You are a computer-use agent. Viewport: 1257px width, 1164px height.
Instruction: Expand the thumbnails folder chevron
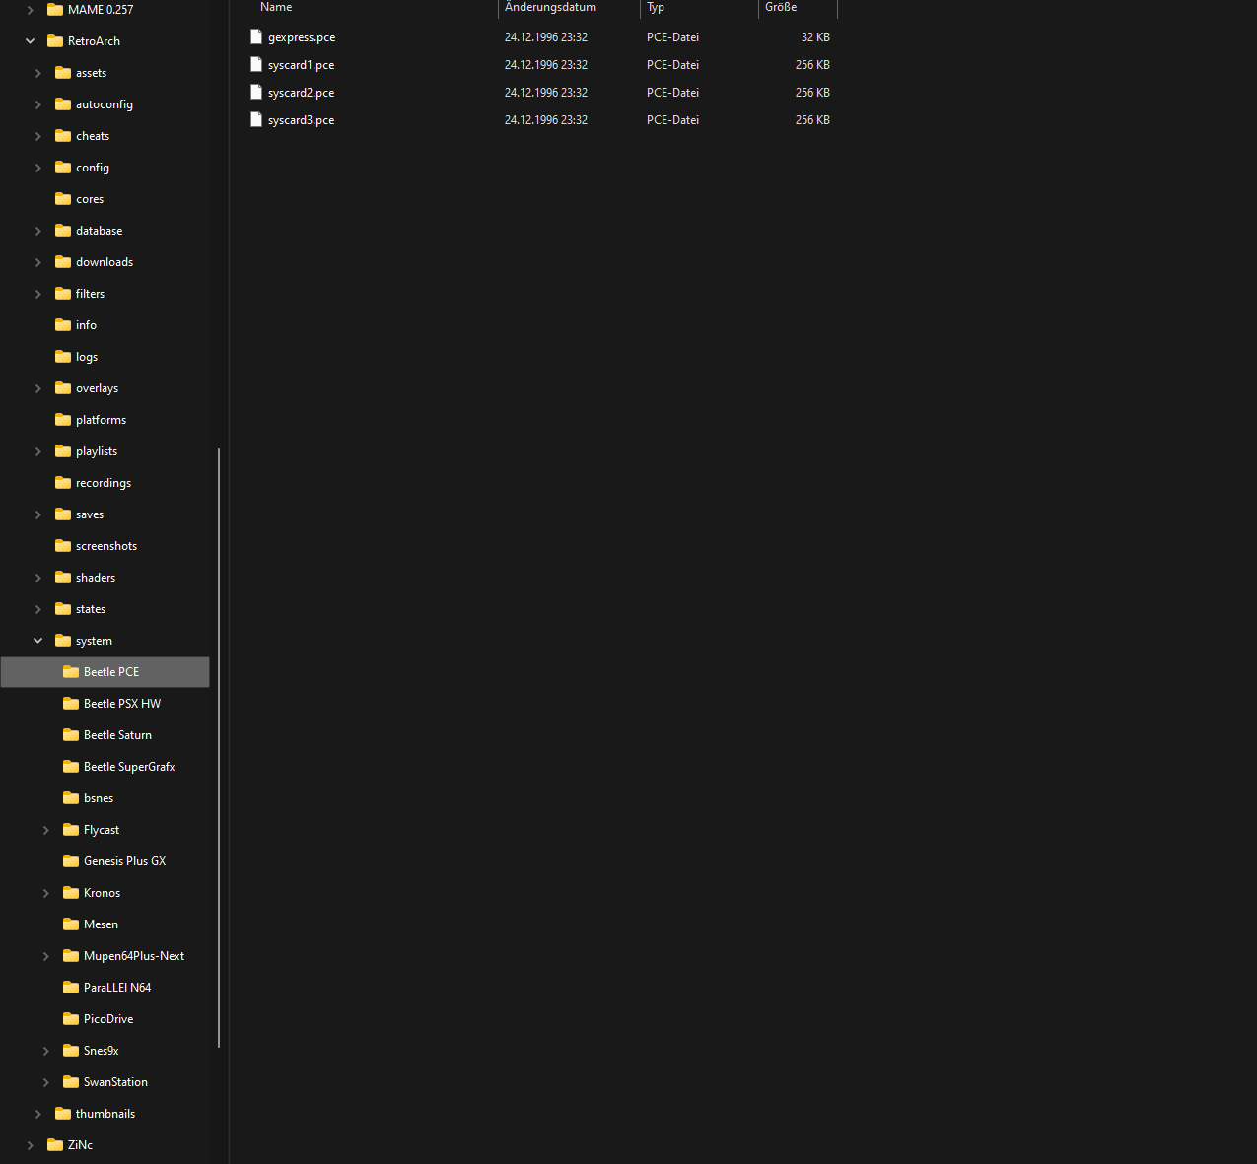click(37, 1114)
